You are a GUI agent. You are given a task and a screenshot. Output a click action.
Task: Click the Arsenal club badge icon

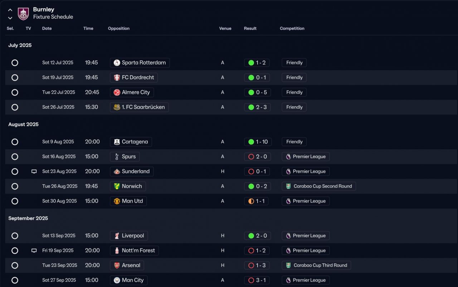(117, 266)
